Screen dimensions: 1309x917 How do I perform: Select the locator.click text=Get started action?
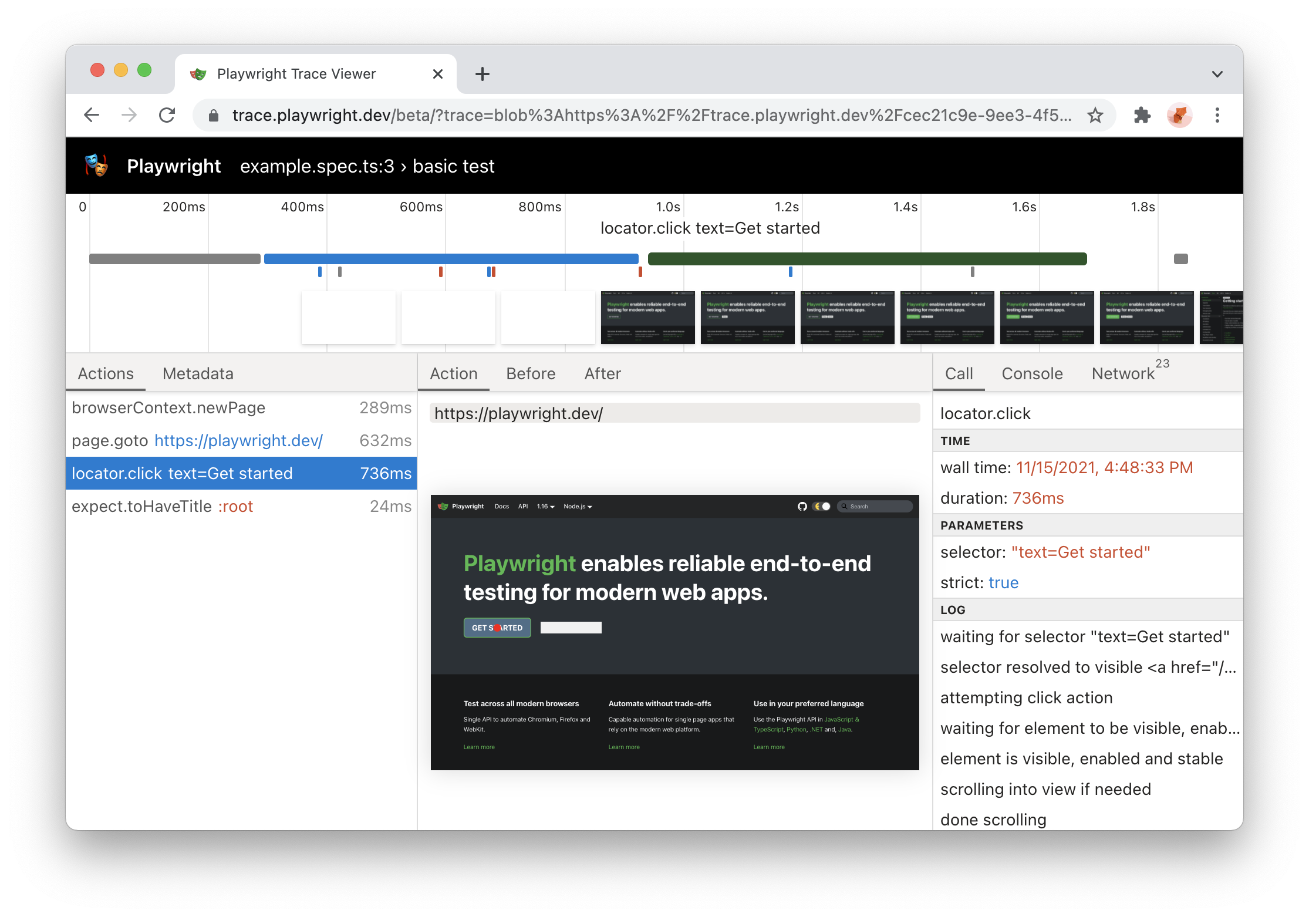241,474
